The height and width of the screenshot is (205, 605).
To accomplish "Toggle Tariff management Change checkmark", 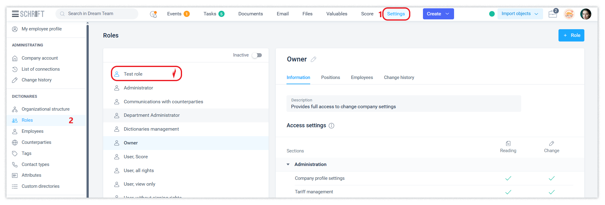I will click(551, 192).
